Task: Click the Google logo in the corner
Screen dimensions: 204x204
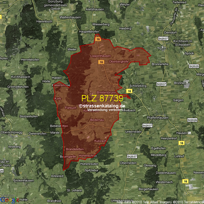Action: click(x=6, y=200)
